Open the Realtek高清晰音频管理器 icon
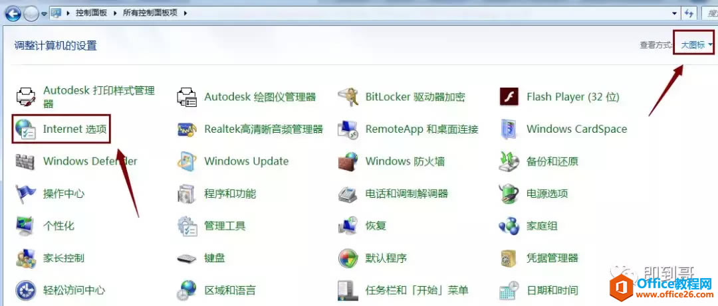Image resolution: width=718 pixels, height=306 pixels. [187, 129]
